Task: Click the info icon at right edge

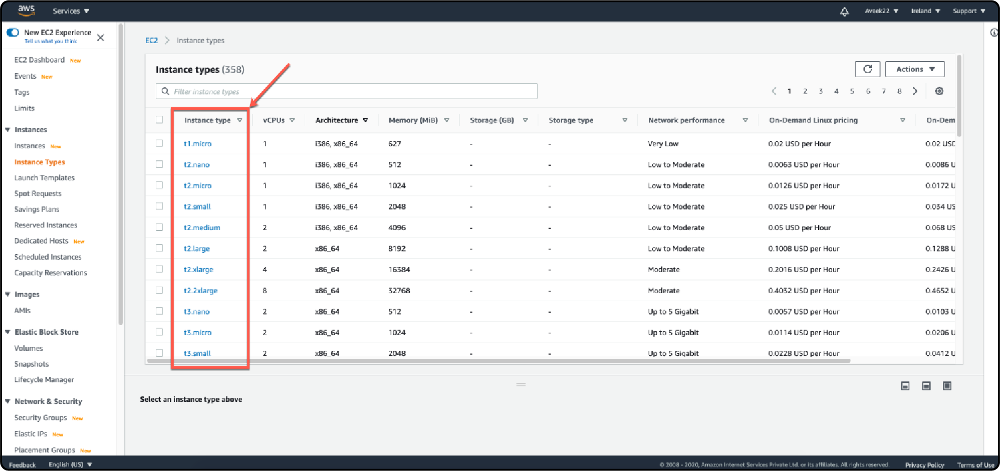Action: click(994, 33)
